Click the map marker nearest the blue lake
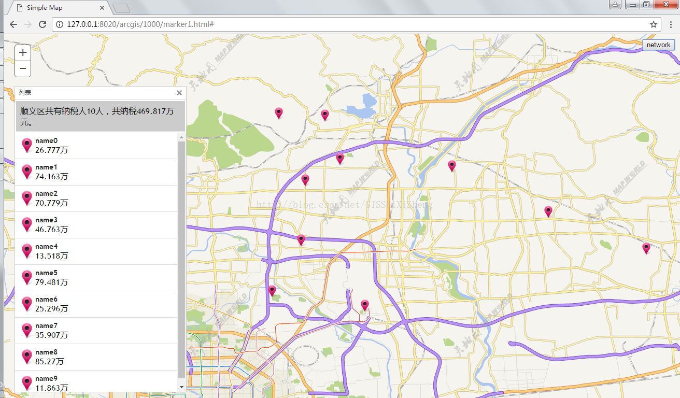 (325, 115)
